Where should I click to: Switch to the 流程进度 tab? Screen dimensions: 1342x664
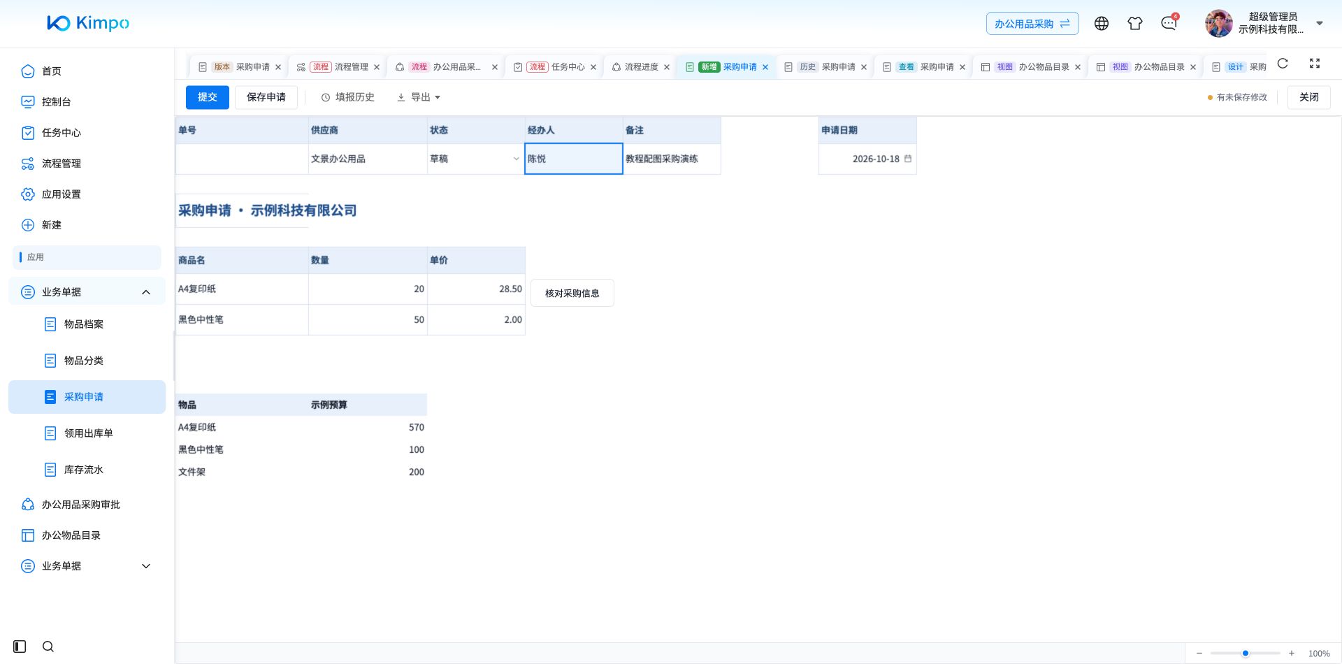click(640, 67)
